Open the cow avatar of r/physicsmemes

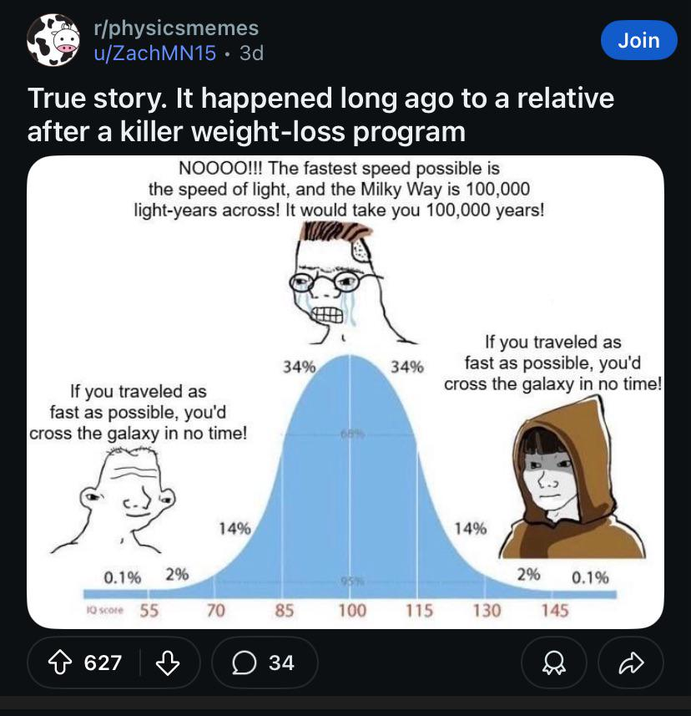click(x=53, y=40)
